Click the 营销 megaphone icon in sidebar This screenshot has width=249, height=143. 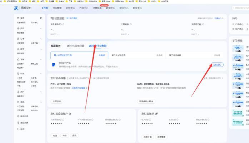tap(18, 59)
